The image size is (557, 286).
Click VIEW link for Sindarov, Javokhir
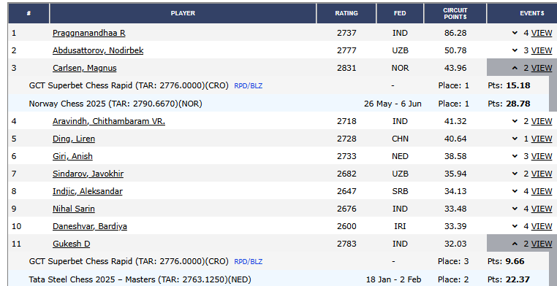[x=542, y=174]
